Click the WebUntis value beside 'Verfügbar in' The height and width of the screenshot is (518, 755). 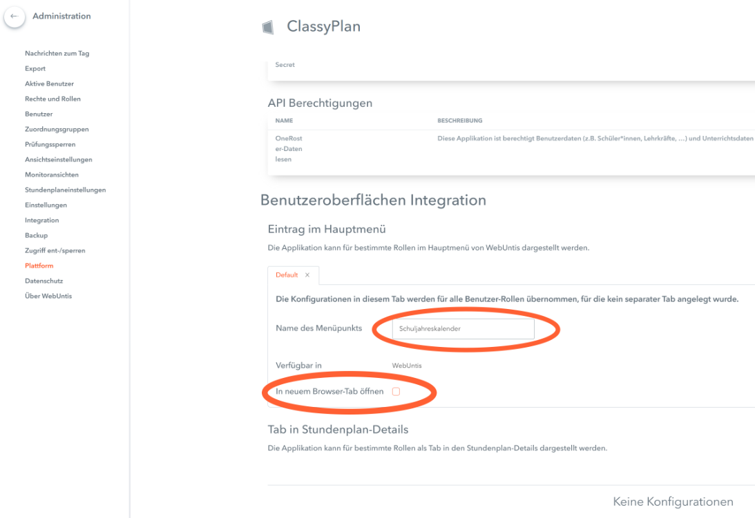pyautogui.click(x=406, y=366)
